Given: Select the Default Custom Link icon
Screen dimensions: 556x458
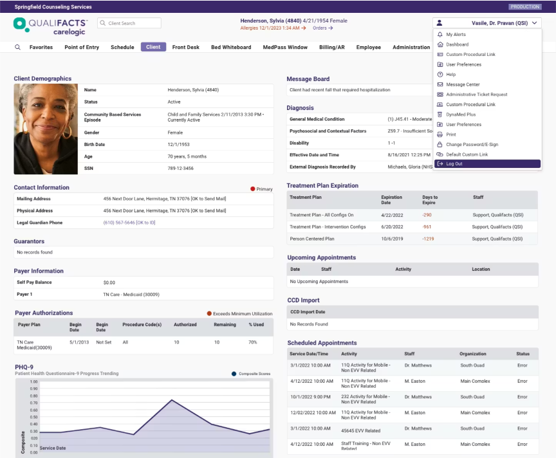Looking at the screenshot, I should (x=440, y=154).
